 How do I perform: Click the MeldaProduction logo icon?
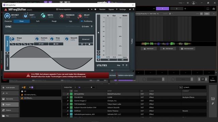pyautogui.click(x=6, y=9)
